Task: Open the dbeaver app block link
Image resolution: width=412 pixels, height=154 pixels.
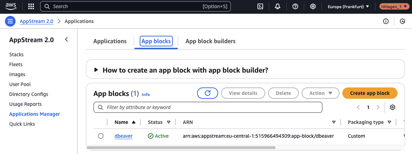Action: click(x=123, y=136)
